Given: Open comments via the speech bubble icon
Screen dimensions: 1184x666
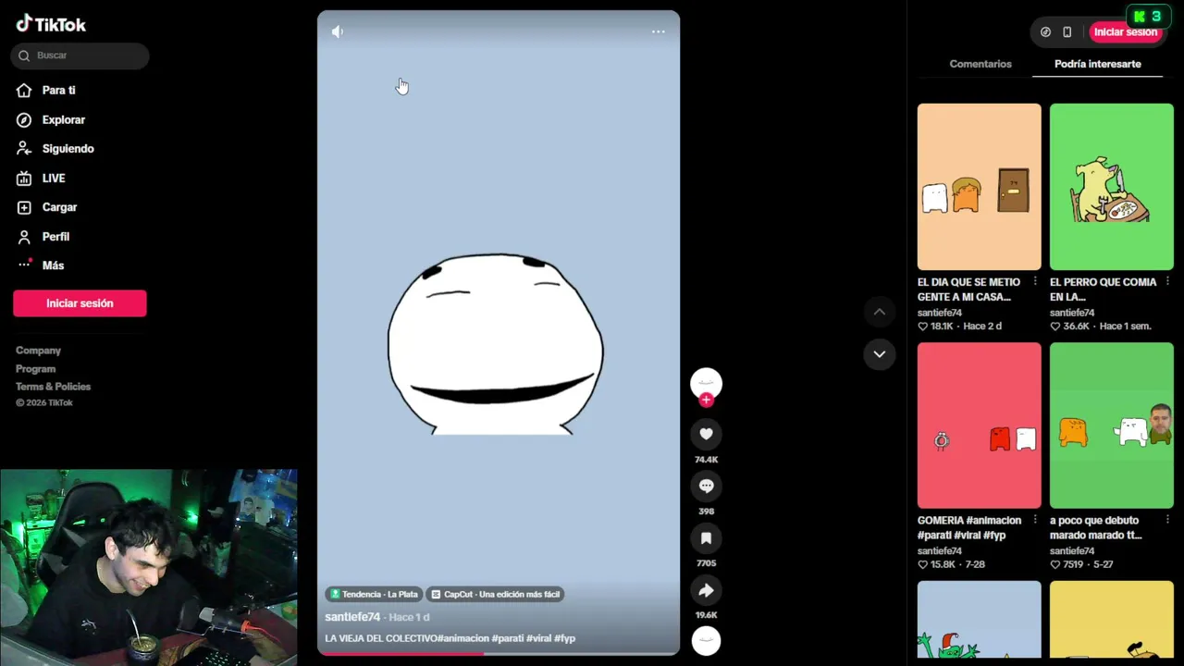Looking at the screenshot, I should tap(706, 486).
